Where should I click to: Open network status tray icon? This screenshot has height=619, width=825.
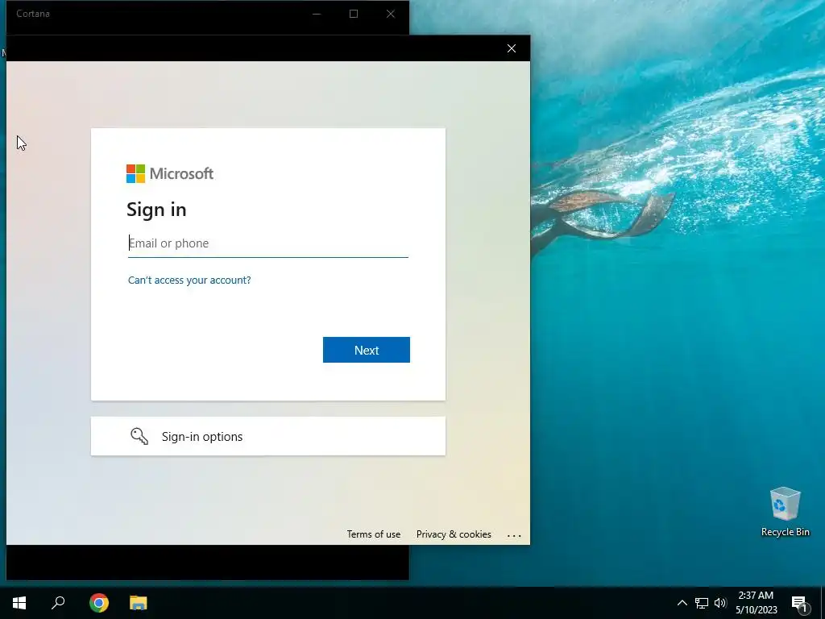tap(702, 603)
